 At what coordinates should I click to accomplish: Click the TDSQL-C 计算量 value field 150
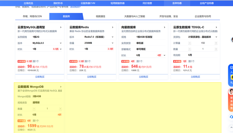(x=203, y=43)
